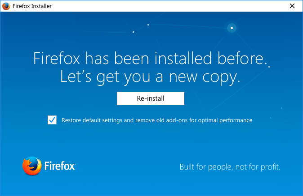The height and width of the screenshot is (196, 303).
Task: Click the 'Firefox Installer' window title text
Action: click(32, 6)
